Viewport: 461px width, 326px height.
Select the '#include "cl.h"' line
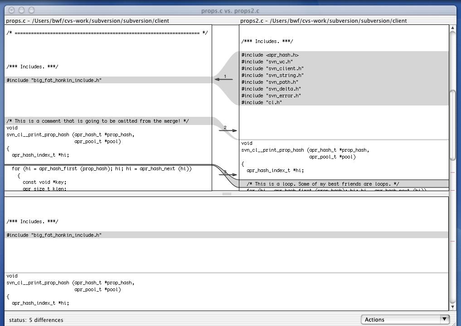pos(344,102)
